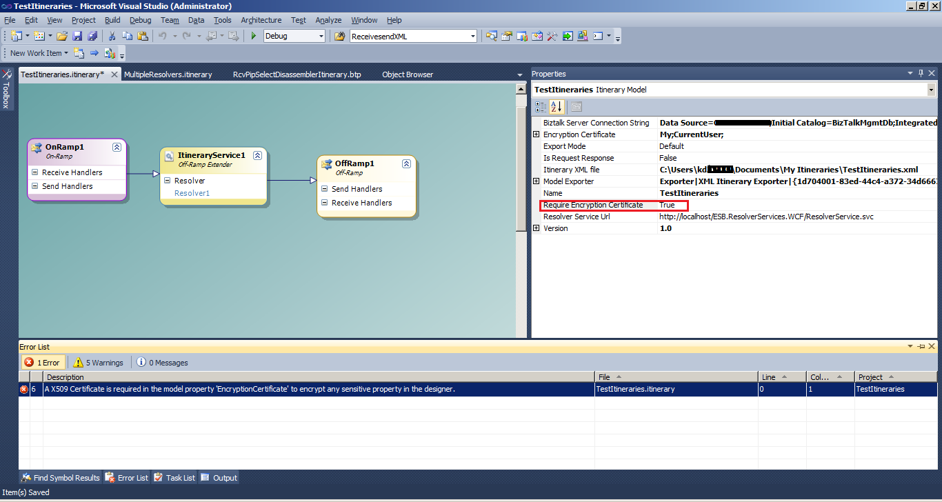The width and height of the screenshot is (942, 502).
Task: Toggle the 5 Warnings filter button
Action: (98, 362)
